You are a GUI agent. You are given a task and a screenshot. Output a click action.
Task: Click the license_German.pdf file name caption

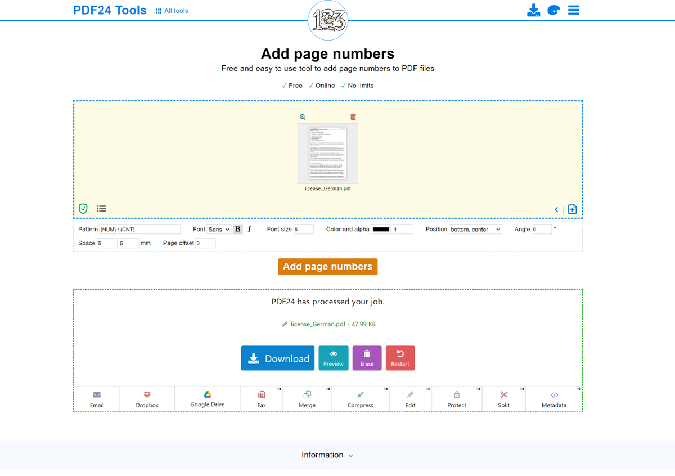[328, 188]
